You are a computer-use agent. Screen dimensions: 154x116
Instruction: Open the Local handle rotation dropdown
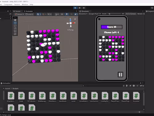29,14
